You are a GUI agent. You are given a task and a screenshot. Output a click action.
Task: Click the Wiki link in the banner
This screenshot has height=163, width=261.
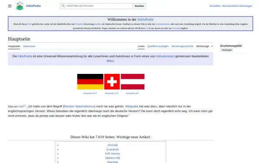coord(30,24)
